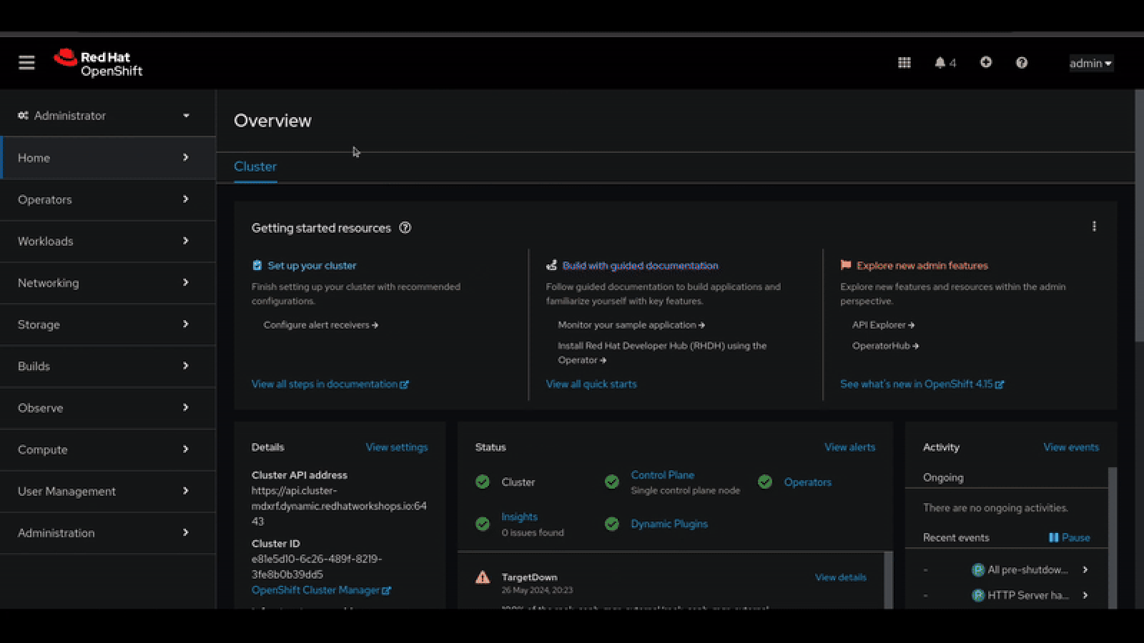The width and height of the screenshot is (1144, 643).
Task: Toggle the hamburger navigation menu
Action: [26, 63]
